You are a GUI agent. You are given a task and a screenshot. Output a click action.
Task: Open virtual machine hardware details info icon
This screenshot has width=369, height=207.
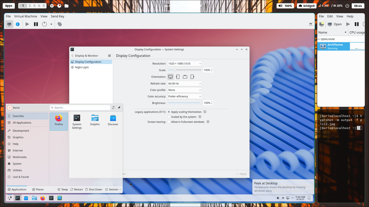coord(18,24)
